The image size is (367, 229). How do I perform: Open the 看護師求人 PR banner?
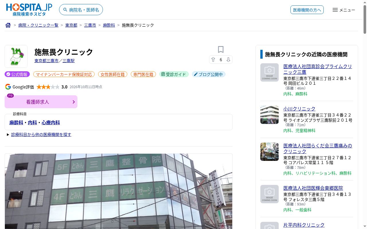tap(41, 102)
